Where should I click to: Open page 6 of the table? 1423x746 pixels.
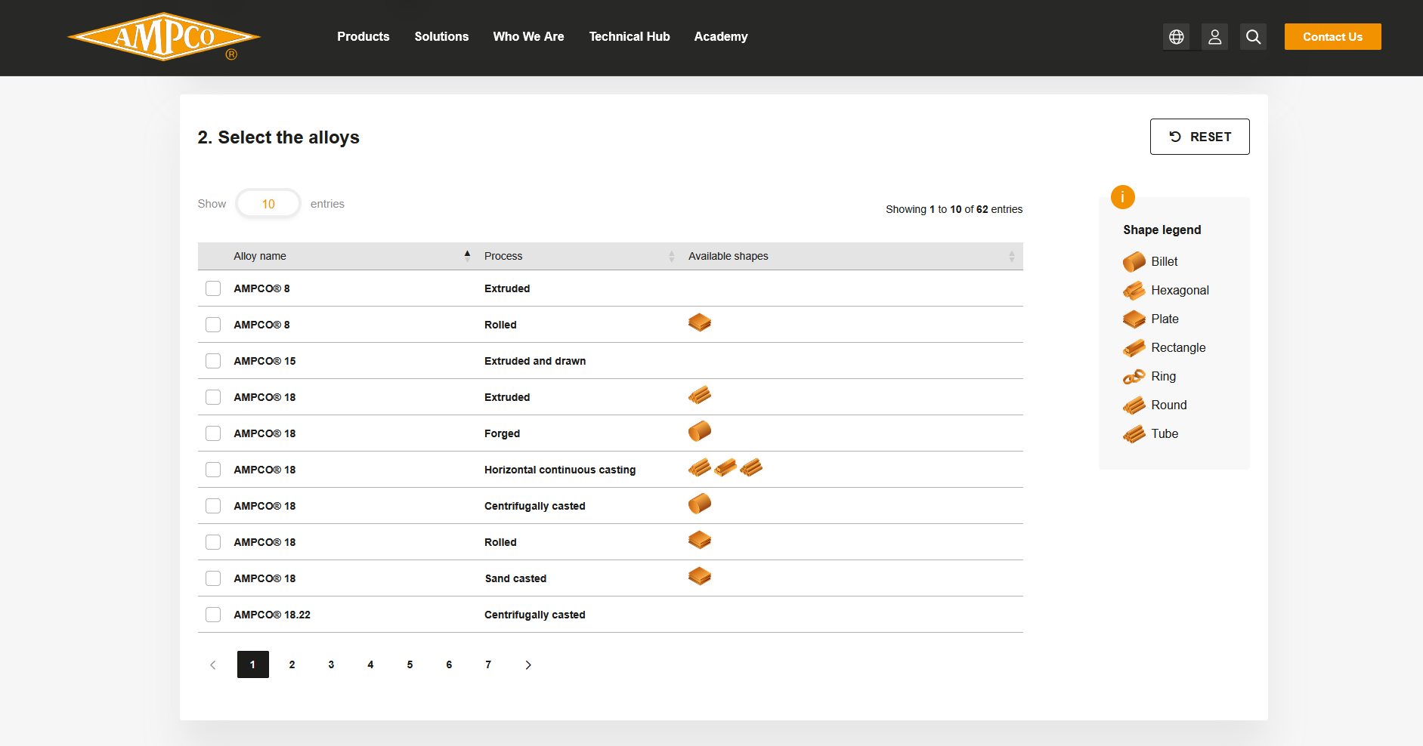[x=450, y=664]
